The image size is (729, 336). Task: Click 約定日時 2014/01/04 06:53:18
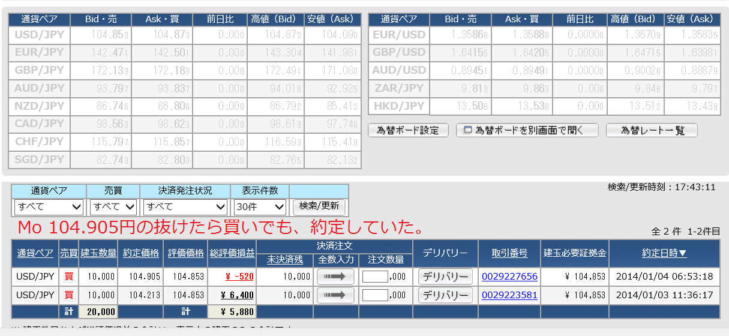[664, 277]
